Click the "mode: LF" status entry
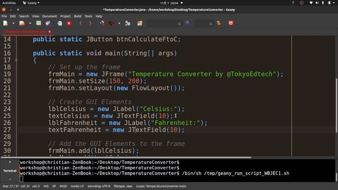The height and width of the screenshot is (190, 338). [x=77, y=186]
